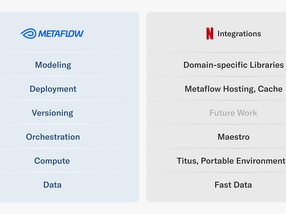Select the Integrations heading
Viewport: 286px width, 214px height.
pos(239,34)
